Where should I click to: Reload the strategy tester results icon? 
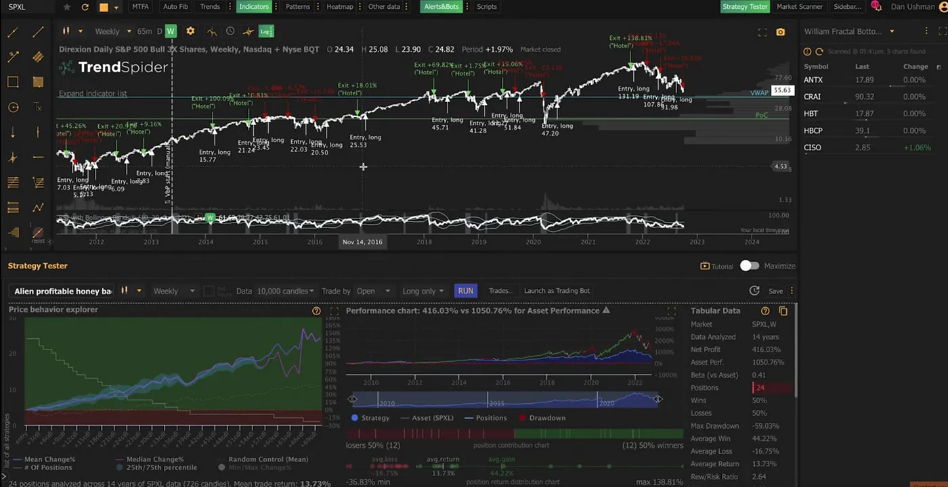coord(754,291)
